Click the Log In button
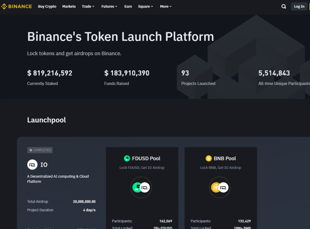The image size is (310, 229). pyautogui.click(x=299, y=7)
